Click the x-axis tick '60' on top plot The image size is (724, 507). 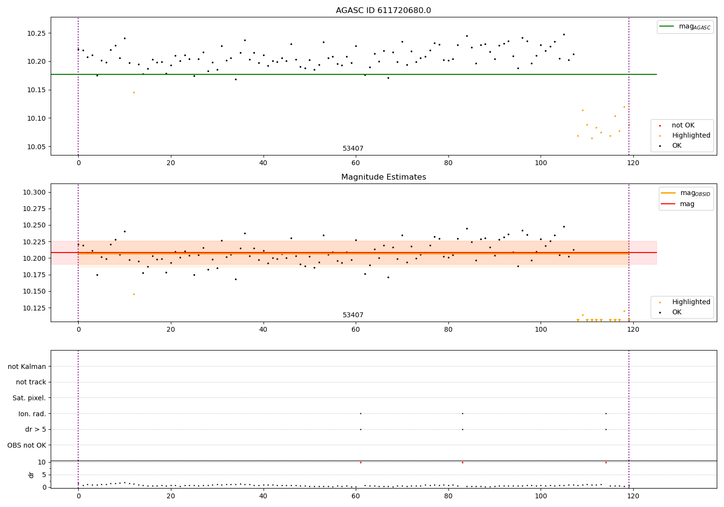[x=356, y=163]
